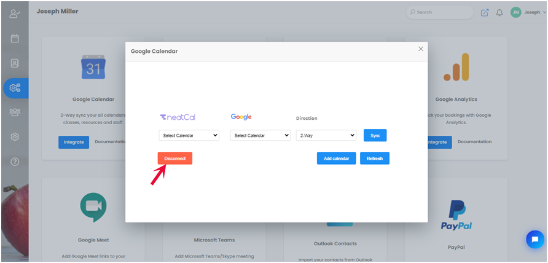Click the user check icon atop sidebar
Screen dimensions: 548x263
15,14
